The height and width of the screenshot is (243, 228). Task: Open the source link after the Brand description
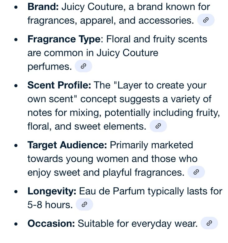206,20
